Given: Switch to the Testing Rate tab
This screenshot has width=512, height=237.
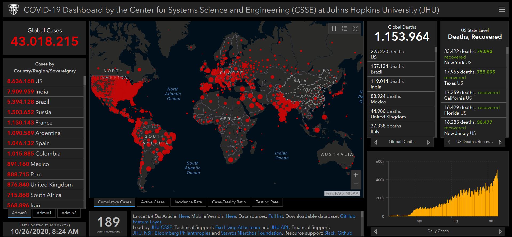Looking at the screenshot, I should tap(267, 202).
